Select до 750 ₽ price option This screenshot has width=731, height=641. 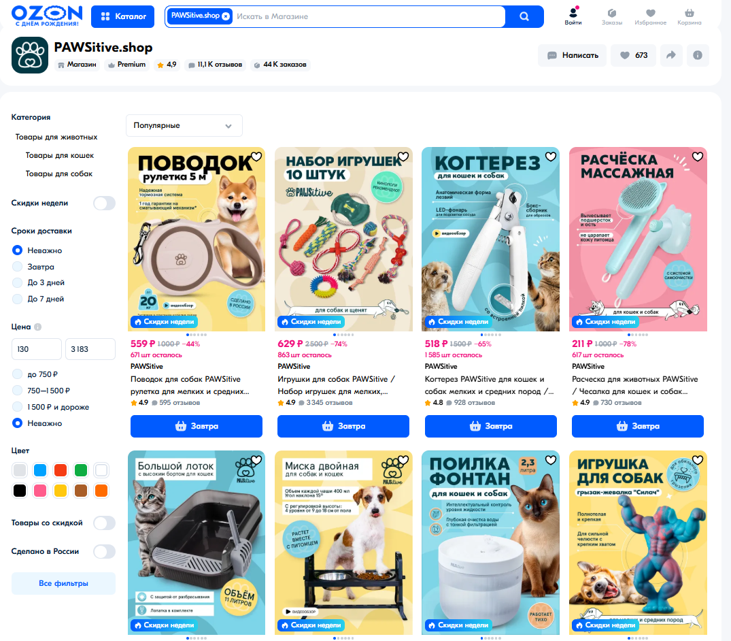tap(35, 374)
